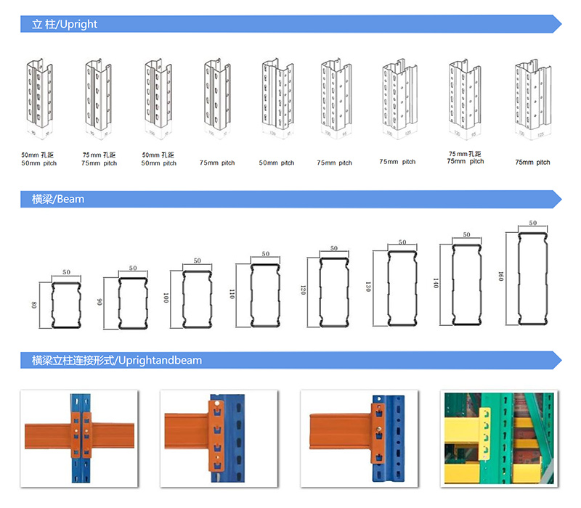The image size is (581, 508).
Task: Click the '130' beam height dimension label
Action: (x=368, y=287)
